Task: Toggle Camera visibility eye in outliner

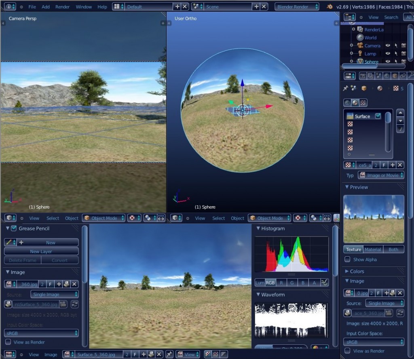Action: tap(388, 46)
